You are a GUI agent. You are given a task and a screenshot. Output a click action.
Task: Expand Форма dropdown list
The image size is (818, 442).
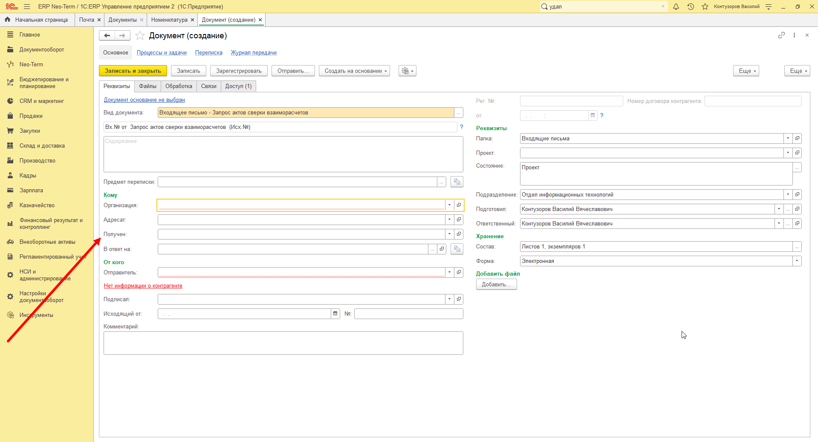click(x=797, y=261)
